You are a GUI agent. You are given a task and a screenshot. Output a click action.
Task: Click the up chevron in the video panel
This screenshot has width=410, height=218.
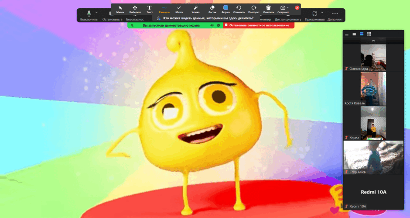point(373,41)
